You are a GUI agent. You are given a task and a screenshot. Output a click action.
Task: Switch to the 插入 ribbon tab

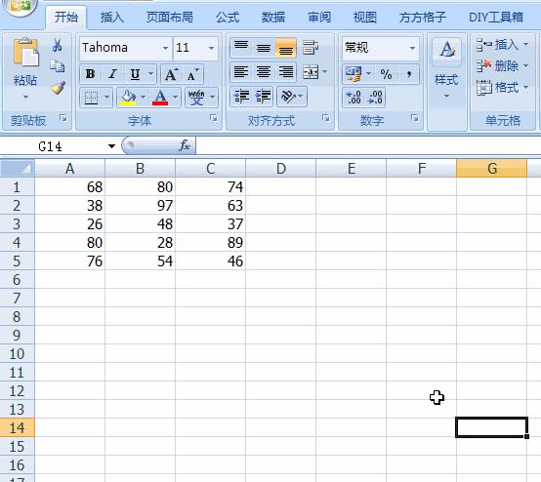[111, 18]
